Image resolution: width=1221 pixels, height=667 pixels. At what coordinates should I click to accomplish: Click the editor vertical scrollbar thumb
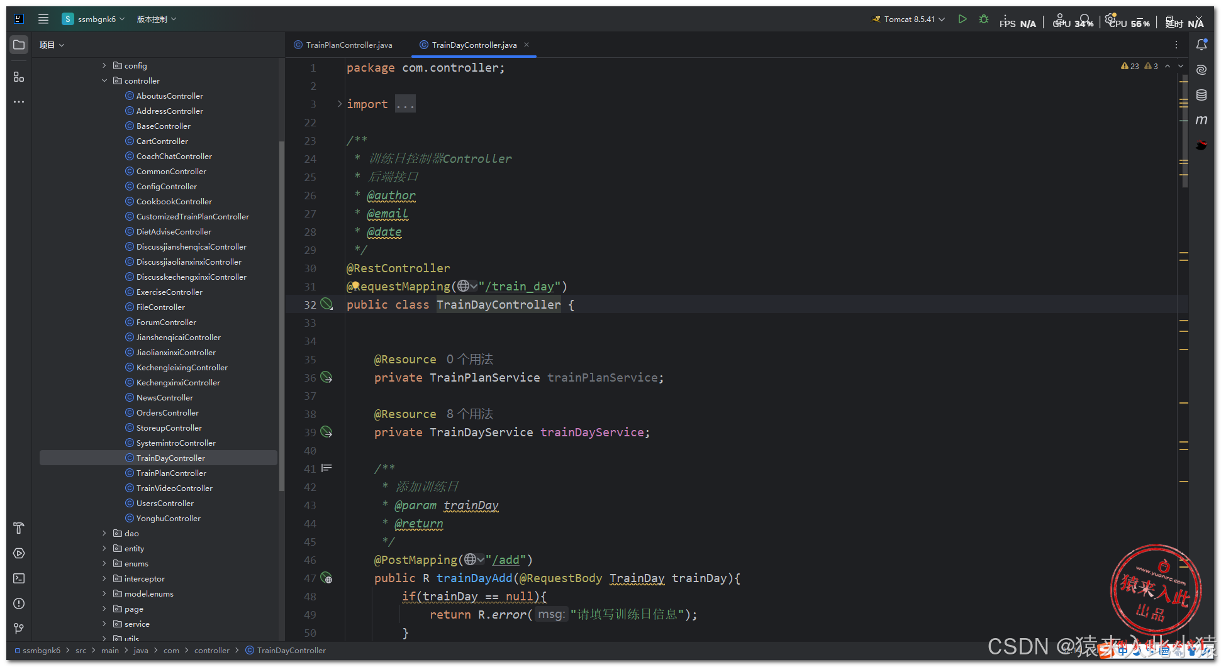pos(1185,132)
